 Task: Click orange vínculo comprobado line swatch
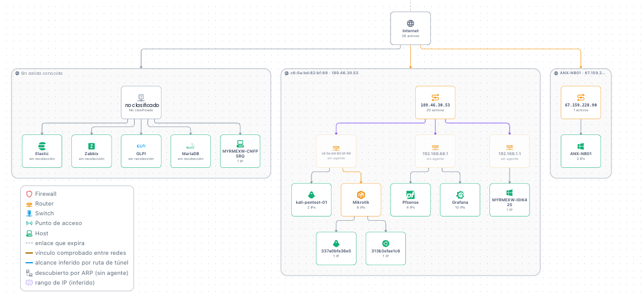click(29, 253)
